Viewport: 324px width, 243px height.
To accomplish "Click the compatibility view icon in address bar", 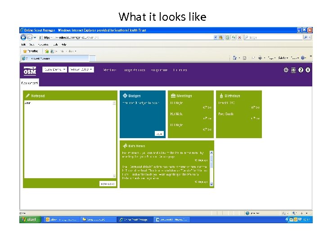I will coord(228,37).
